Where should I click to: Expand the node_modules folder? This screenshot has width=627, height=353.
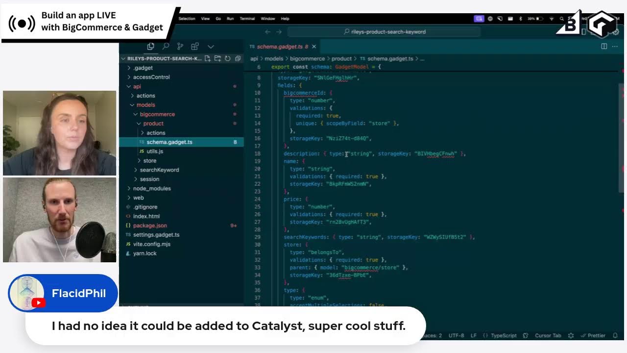click(x=181, y=188)
